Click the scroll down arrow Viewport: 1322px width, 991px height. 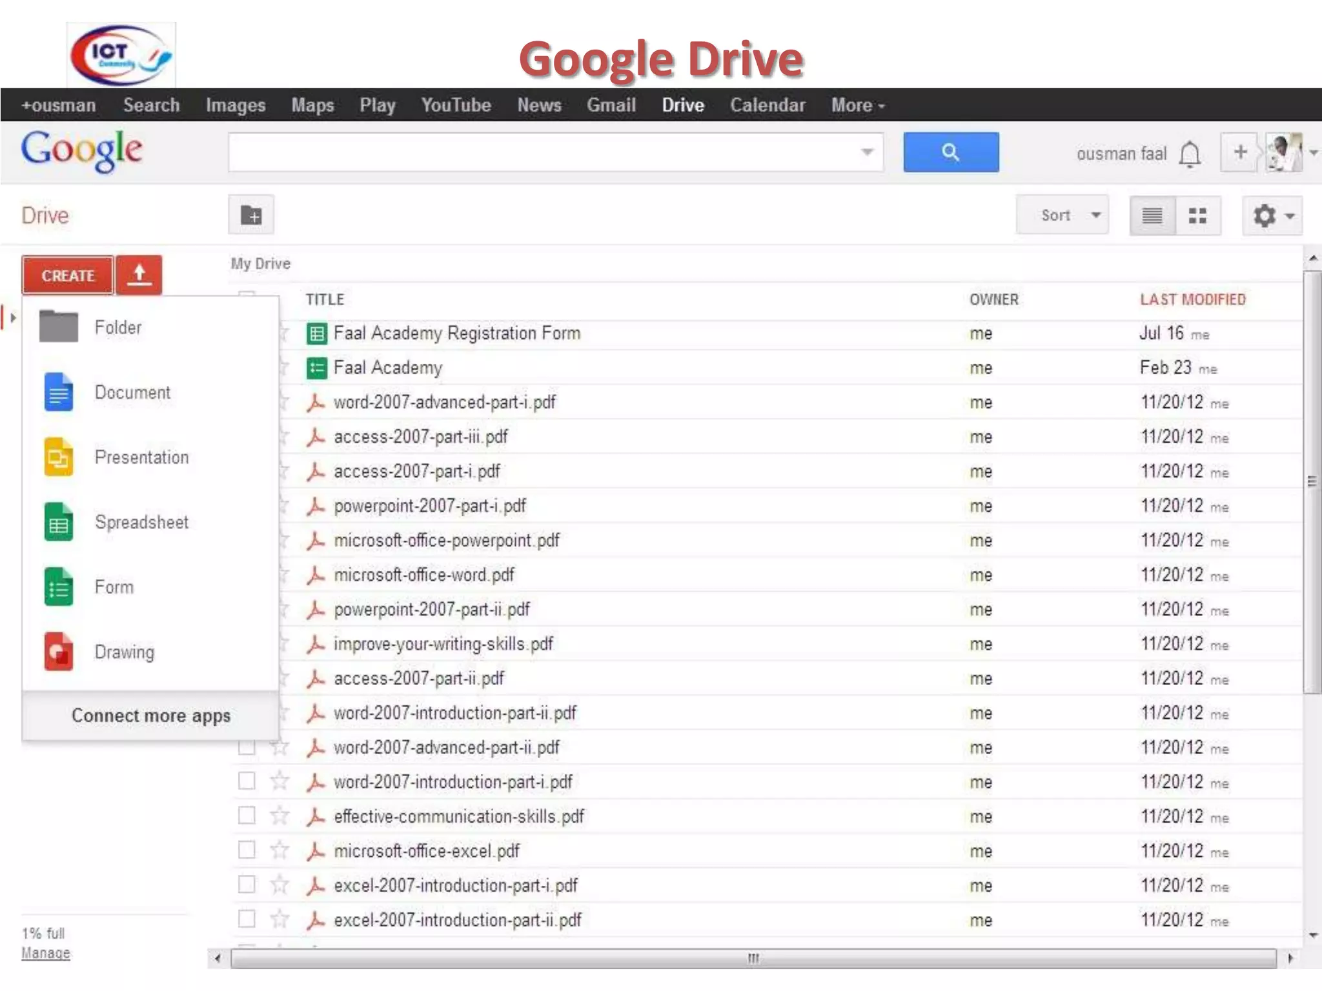point(1312,936)
